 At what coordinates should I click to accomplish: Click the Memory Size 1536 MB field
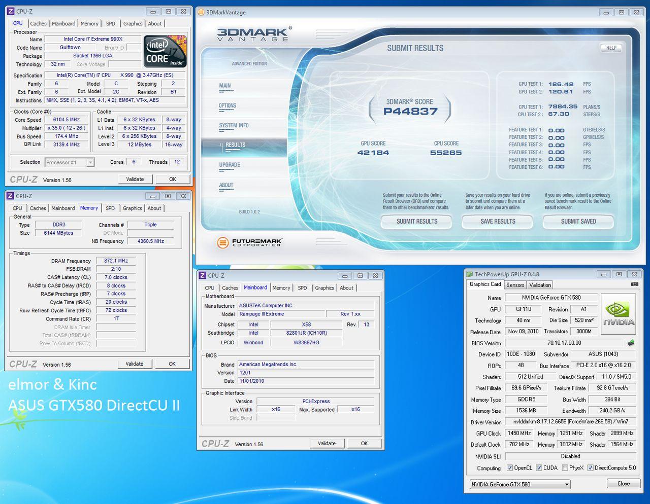click(526, 411)
